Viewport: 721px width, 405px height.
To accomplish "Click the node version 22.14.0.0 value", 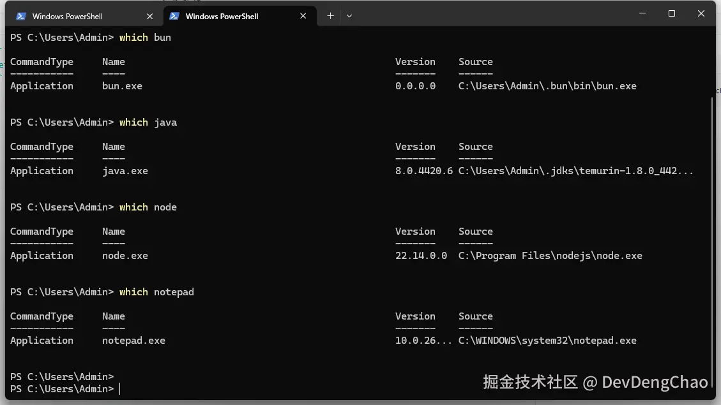I will 421,256.
